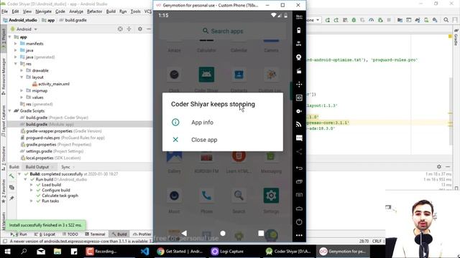
Task: Toggle 1: Project tool window side tab
Action: [4, 38]
